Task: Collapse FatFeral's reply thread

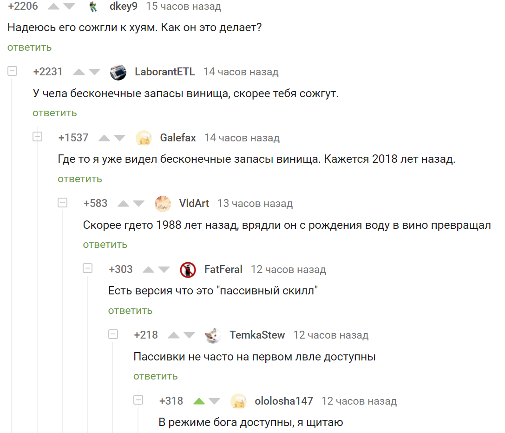Action: [x=88, y=268]
